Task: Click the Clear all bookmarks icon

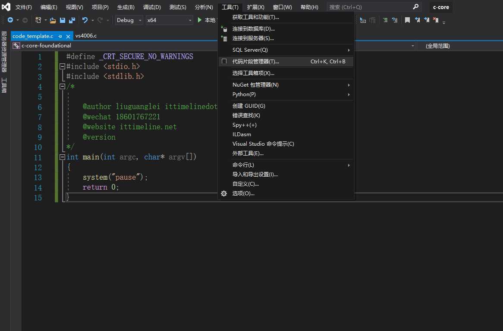Action: coord(436,20)
